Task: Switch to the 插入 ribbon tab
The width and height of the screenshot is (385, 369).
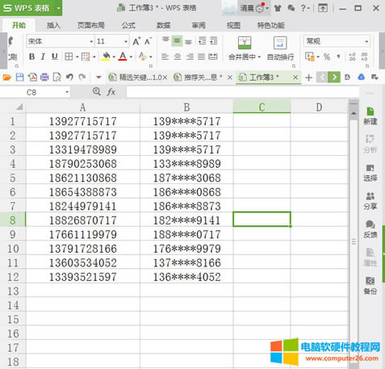Action: tap(53, 26)
